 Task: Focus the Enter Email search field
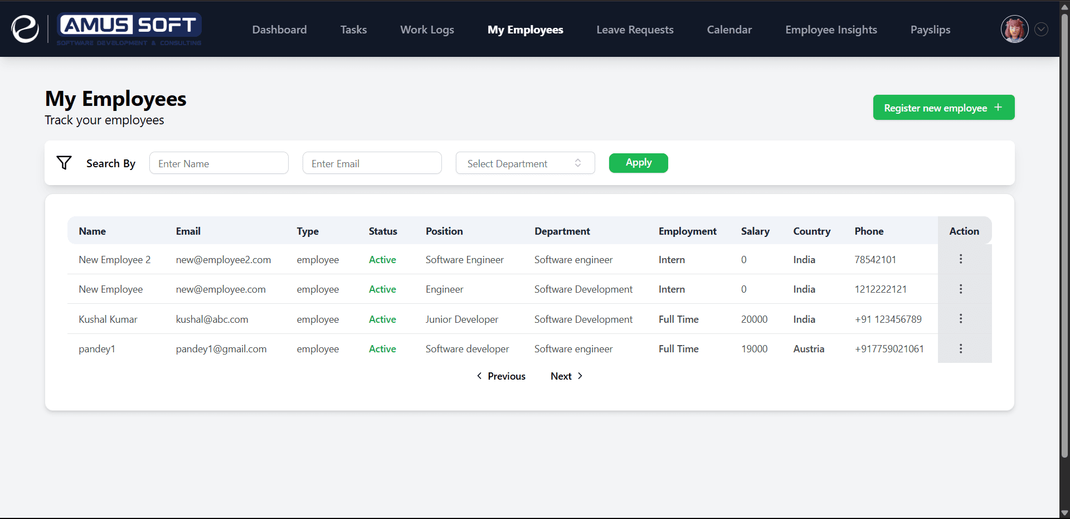(x=372, y=163)
